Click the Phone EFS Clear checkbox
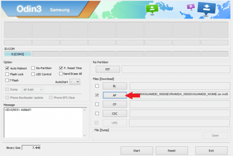This screenshot has height=156, width=233. click(x=51, y=97)
